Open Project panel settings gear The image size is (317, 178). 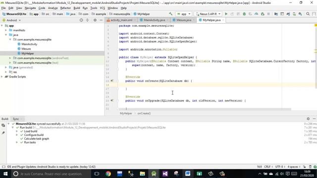(95, 20)
